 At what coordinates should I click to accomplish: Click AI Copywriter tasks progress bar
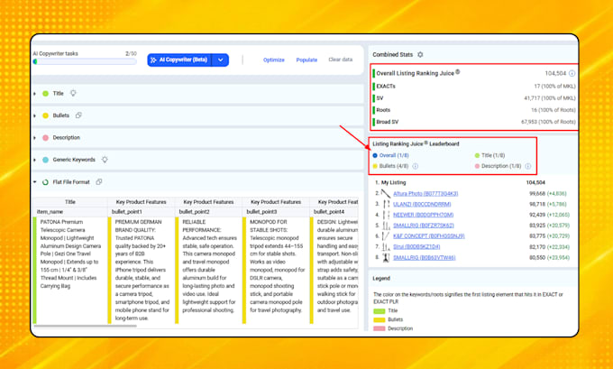(85, 61)
